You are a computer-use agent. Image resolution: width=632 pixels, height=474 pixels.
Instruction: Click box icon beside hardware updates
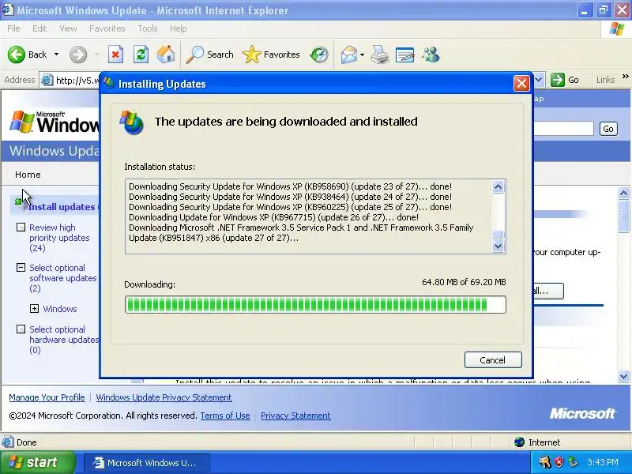(21, 329)
